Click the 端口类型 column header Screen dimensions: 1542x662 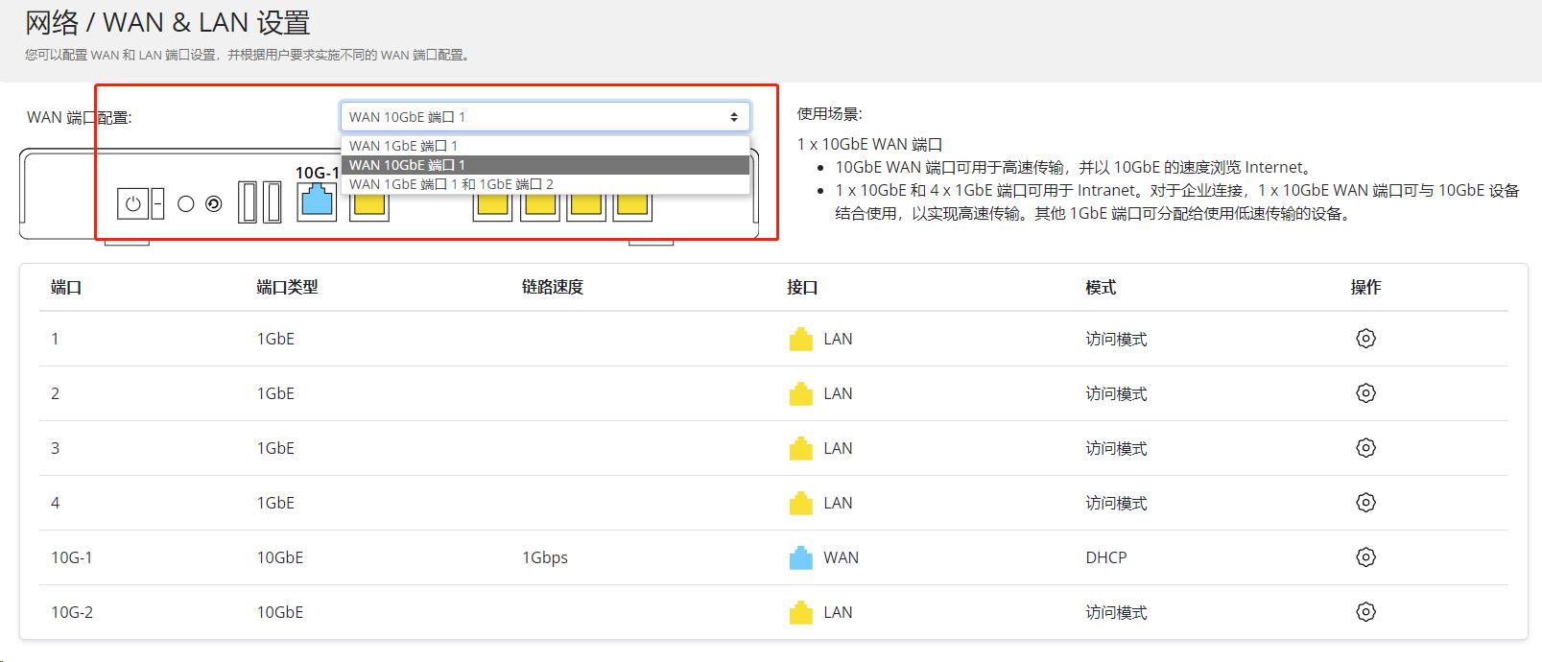(287, 287)
